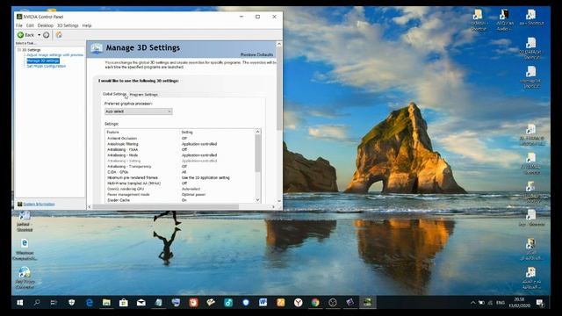Open Google Chrome from the taskbar
This screenshot has width=562, height=316.
pyautogui.click(x=315, y=303)
